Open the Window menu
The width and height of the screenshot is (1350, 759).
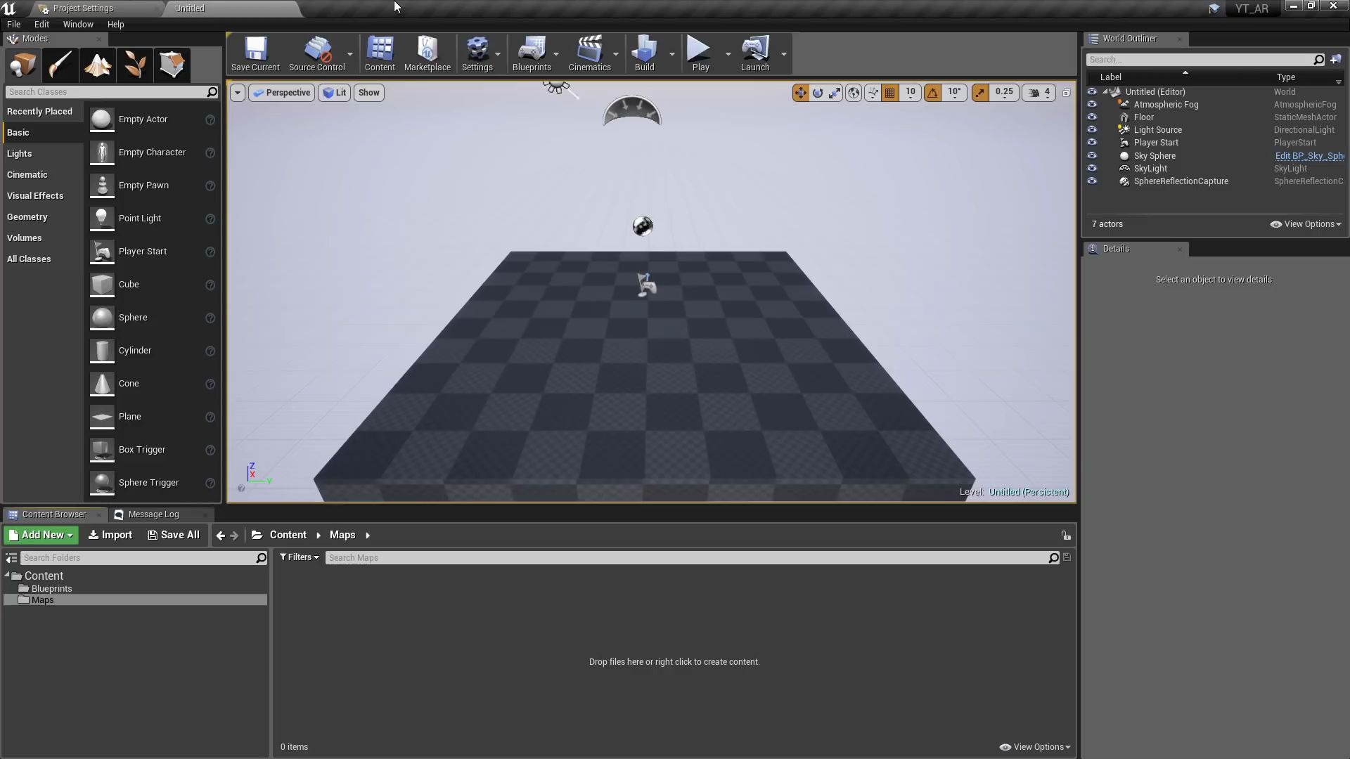coord(77,24)
